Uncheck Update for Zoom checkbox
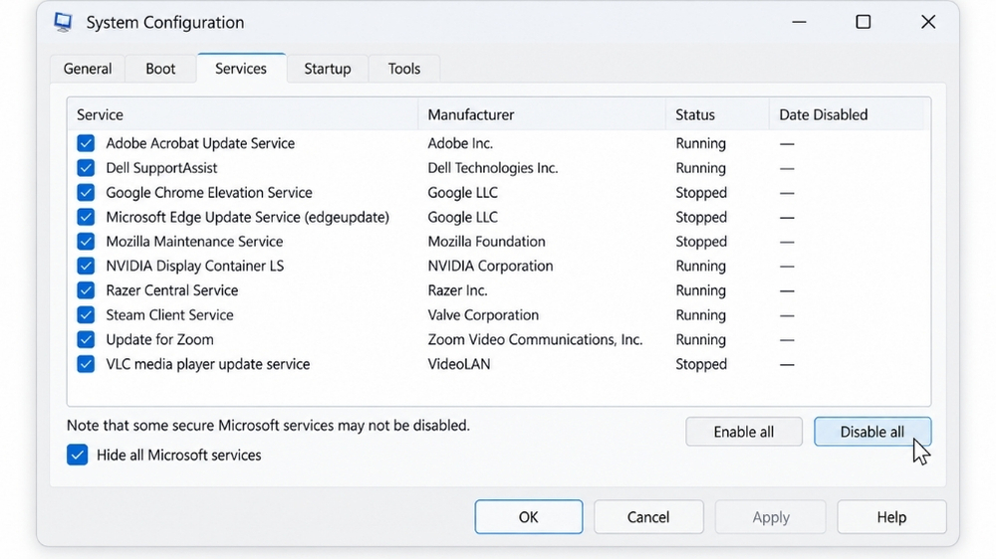 point(86,339)
